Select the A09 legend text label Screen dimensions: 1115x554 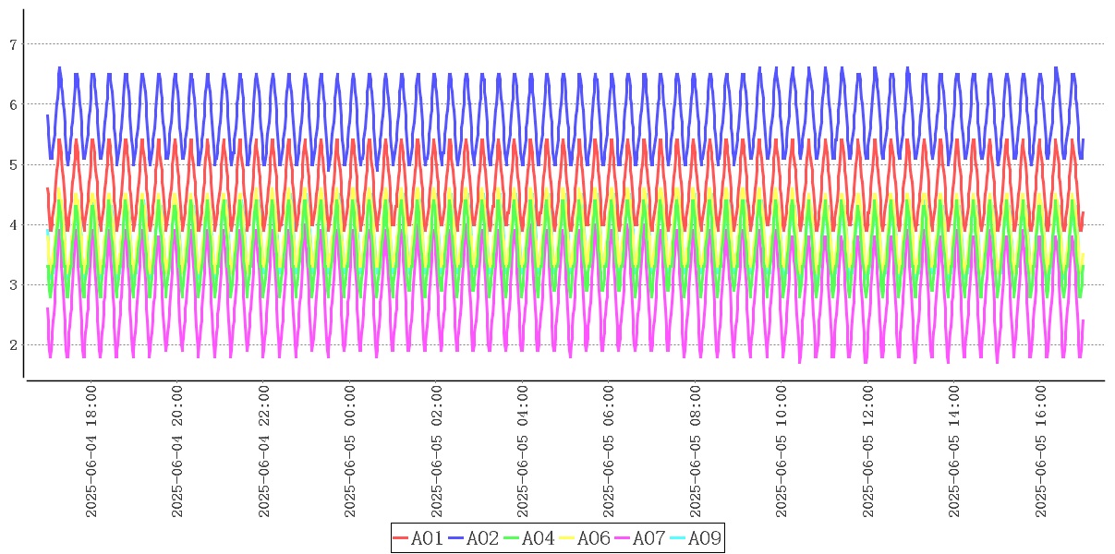704,538
